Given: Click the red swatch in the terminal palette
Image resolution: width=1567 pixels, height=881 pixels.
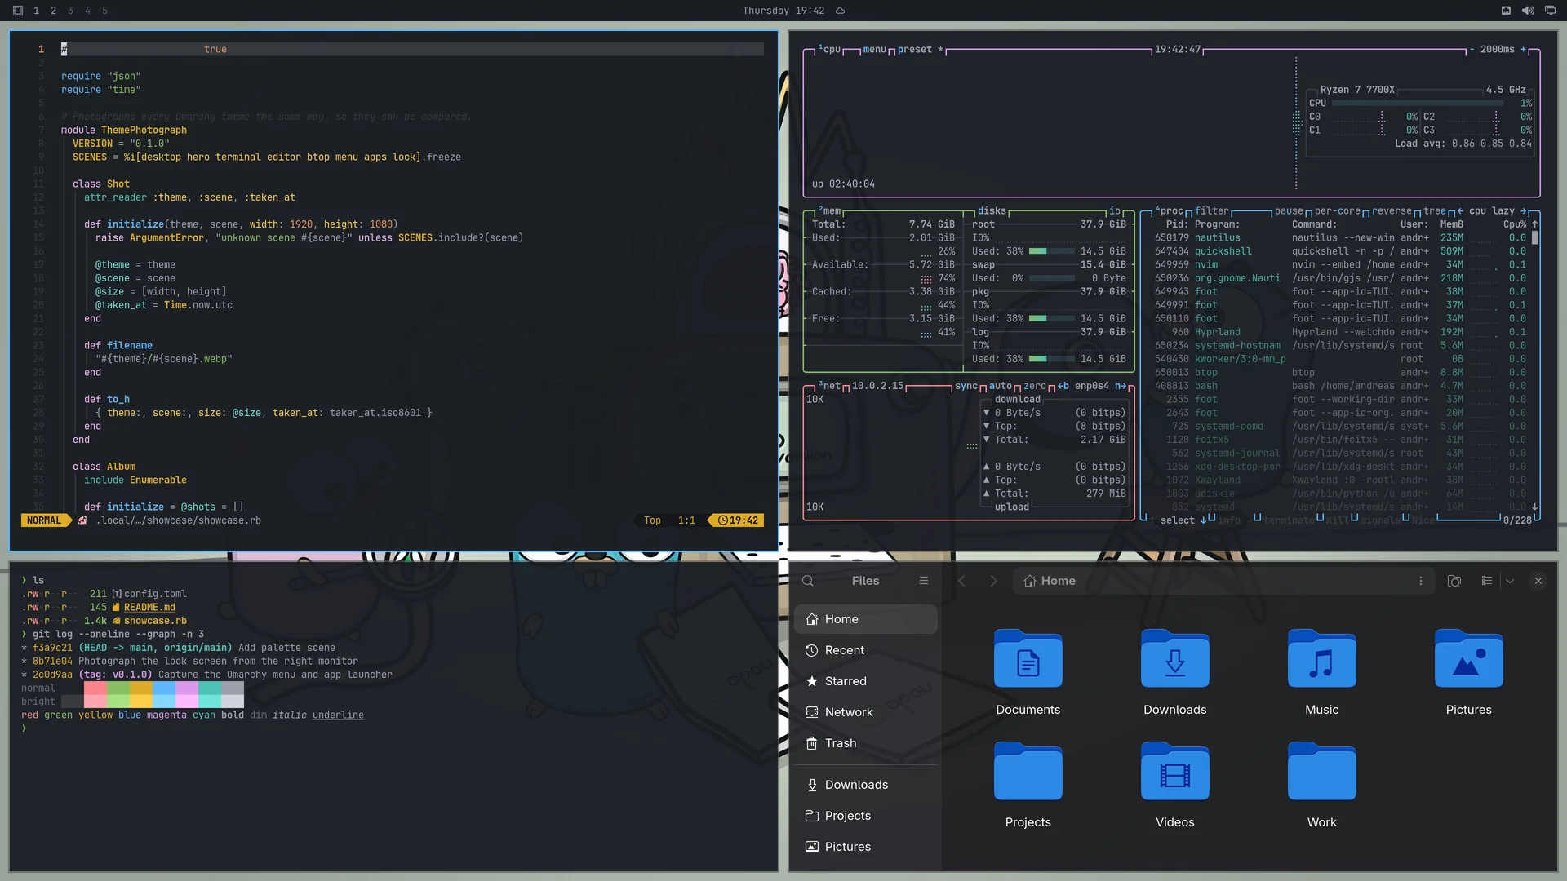Looking at the screenshot, I should pyautogui.click(x=95, y=688).
